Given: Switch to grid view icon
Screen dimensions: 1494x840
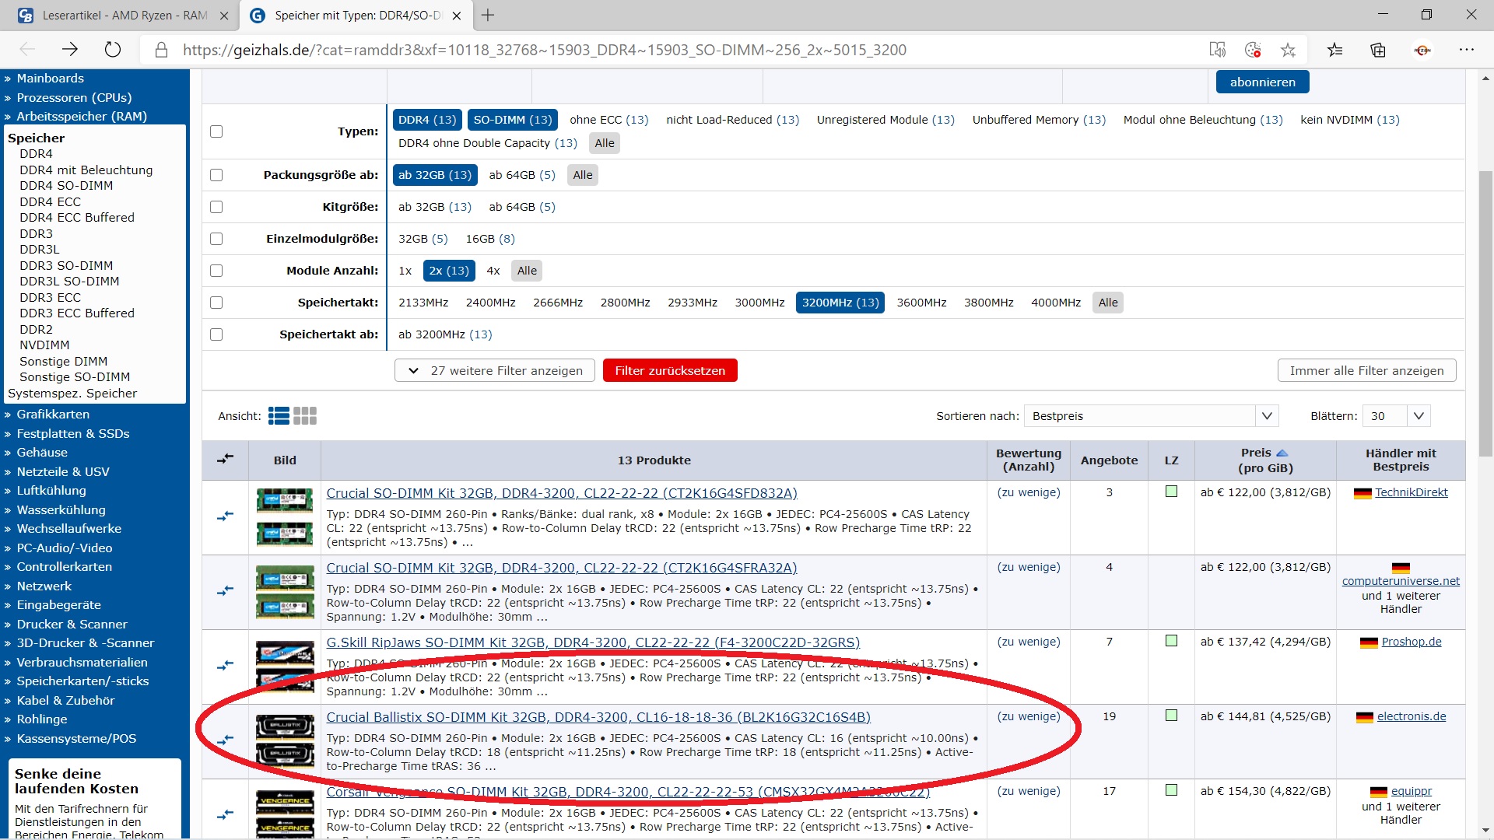Looking at the screenshot, I should pos(305,416).
